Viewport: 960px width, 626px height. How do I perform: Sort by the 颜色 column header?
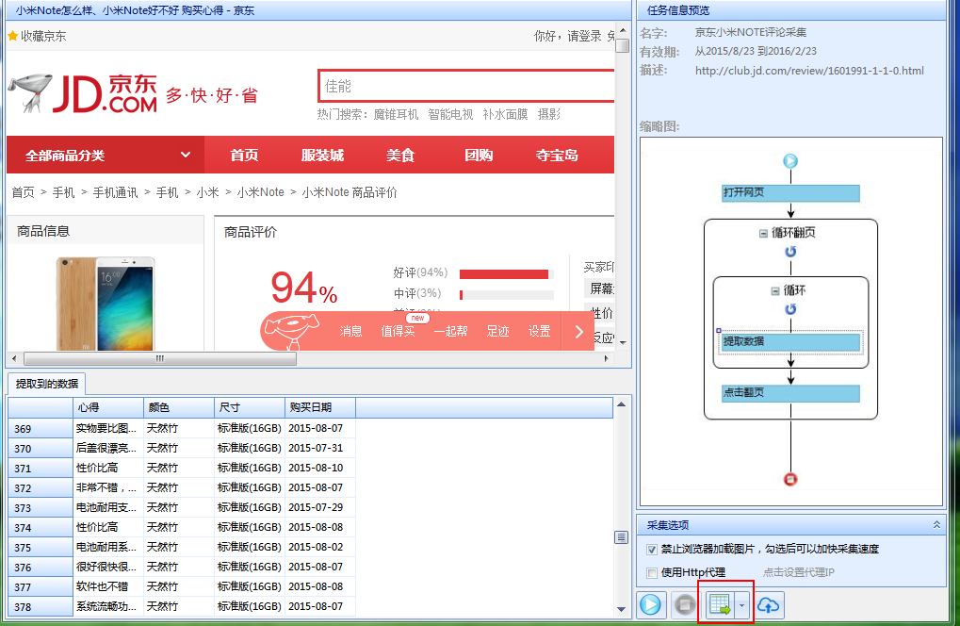(179, 408)
